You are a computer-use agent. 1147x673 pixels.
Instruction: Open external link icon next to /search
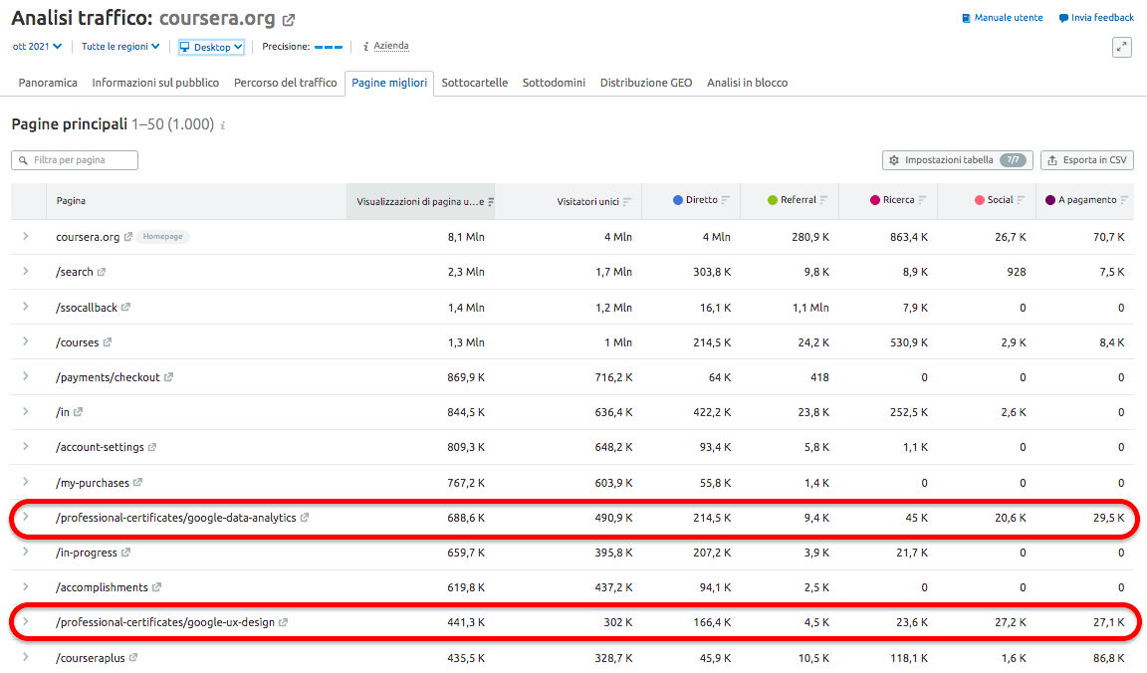pyautogui.click(x=102, y=272)
